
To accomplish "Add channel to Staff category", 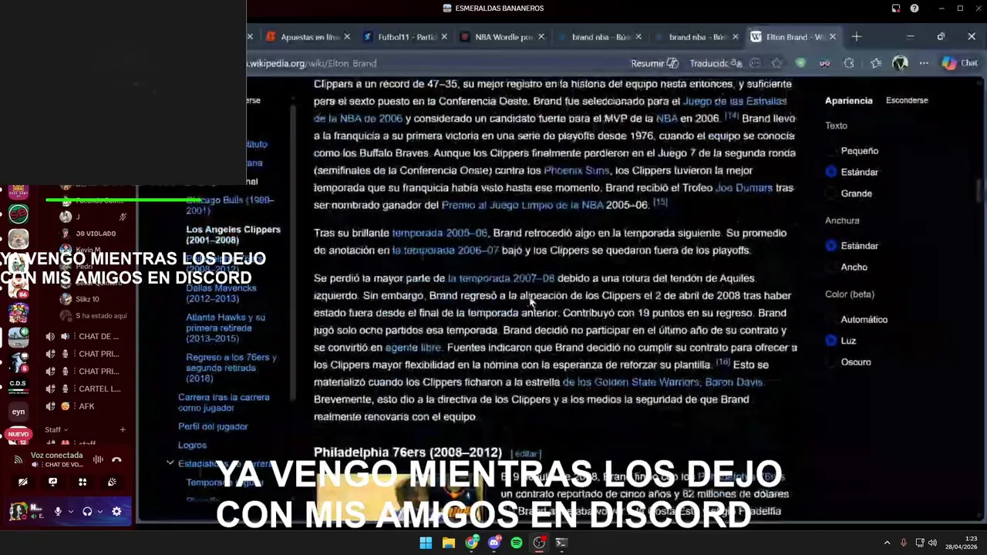I will [122, 429].
